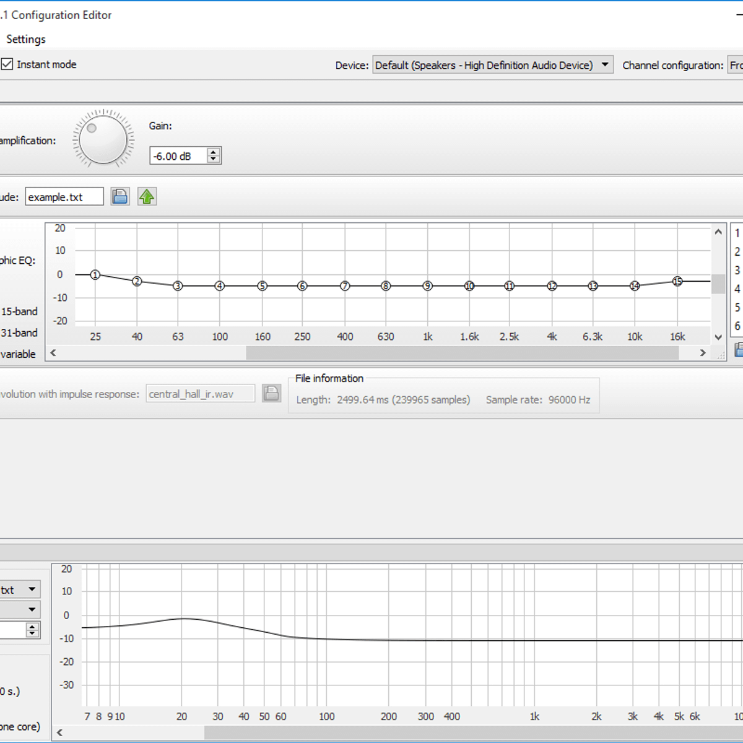Decrease gain with the spinbox down arrow

[x=214, y=159]
